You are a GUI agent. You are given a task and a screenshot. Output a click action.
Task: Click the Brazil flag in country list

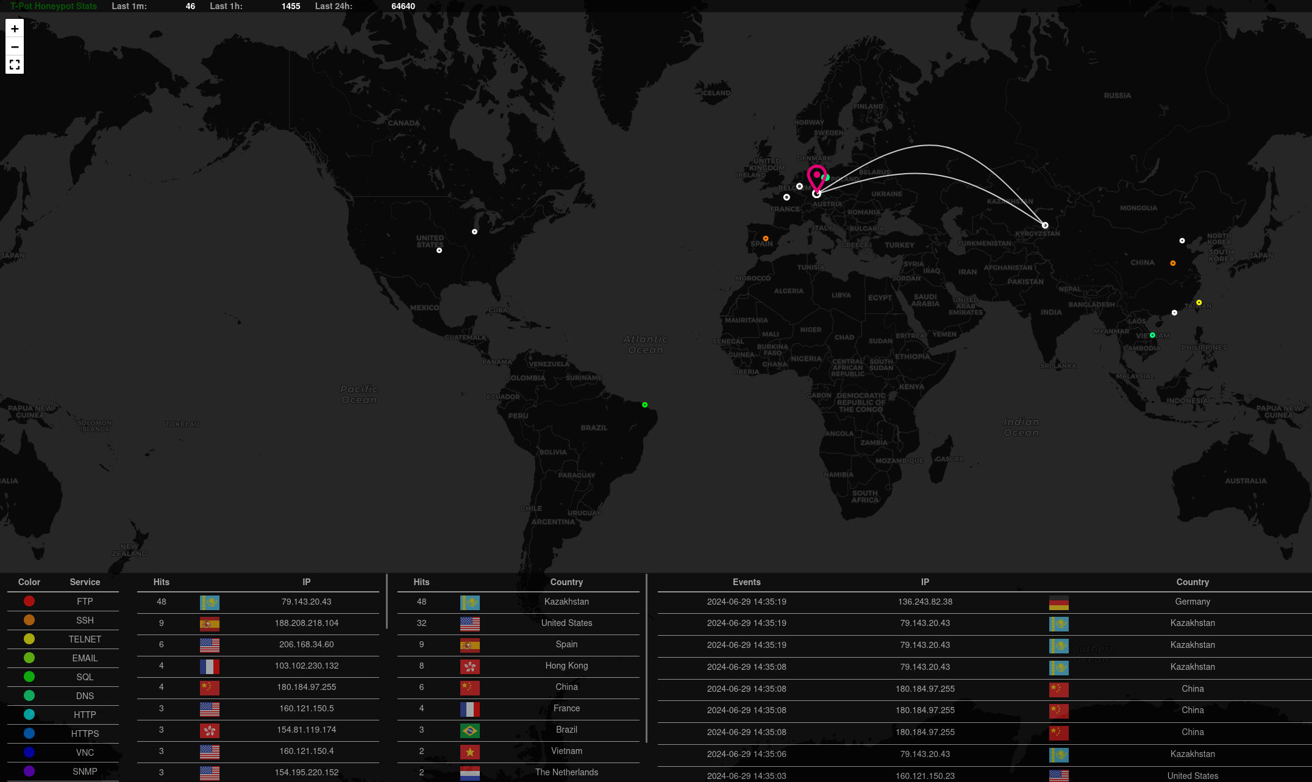coord(469,730)
